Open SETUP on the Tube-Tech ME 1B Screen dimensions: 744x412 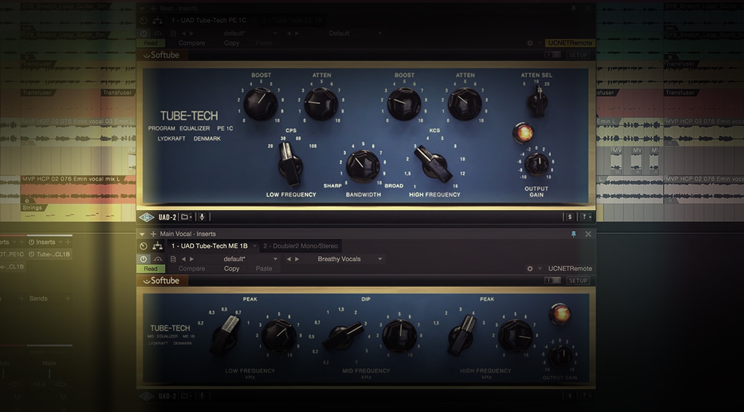point(578,280)
